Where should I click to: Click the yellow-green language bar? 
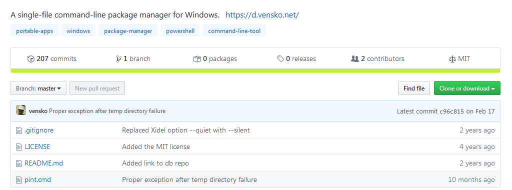click(255, 70)
